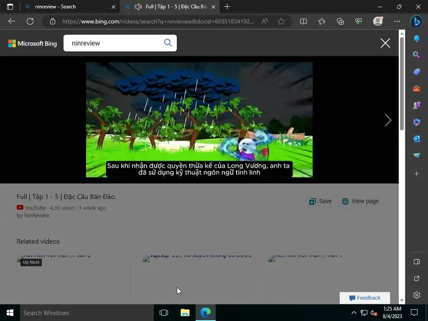Add this page to favorites
Image resolution: width=428 pixels, height=321 pixels.
coord(281,21)
